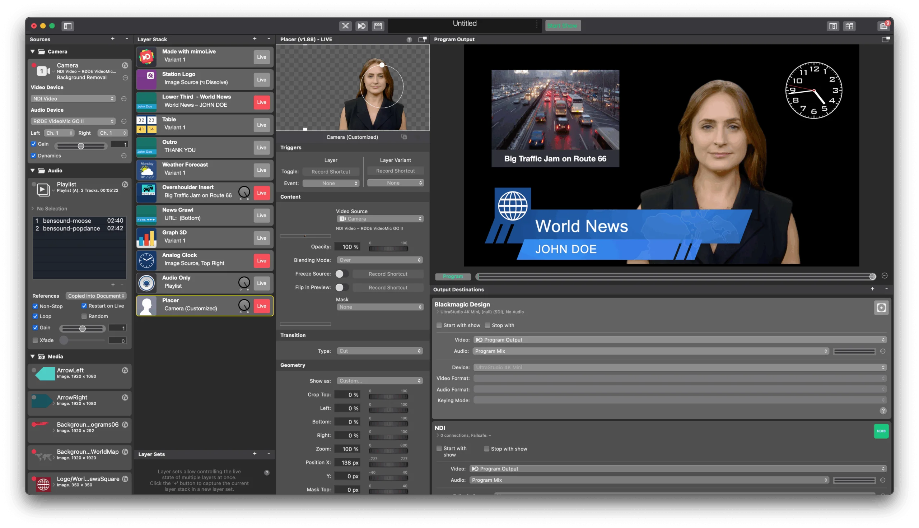
Task: Adjust the Camera Gain slider
Action: [x=81, y=146]
